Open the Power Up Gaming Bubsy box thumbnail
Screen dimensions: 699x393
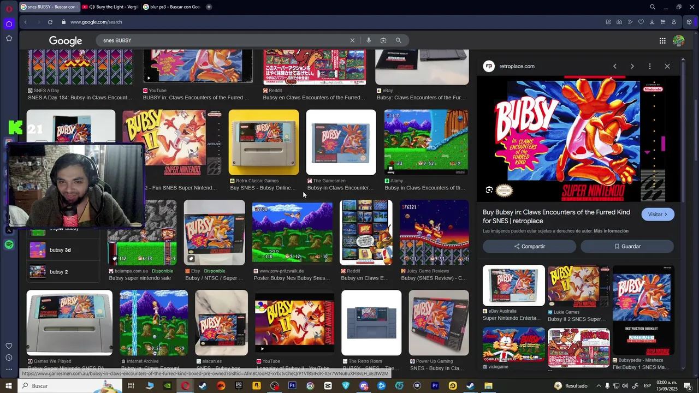click(439, 323)
